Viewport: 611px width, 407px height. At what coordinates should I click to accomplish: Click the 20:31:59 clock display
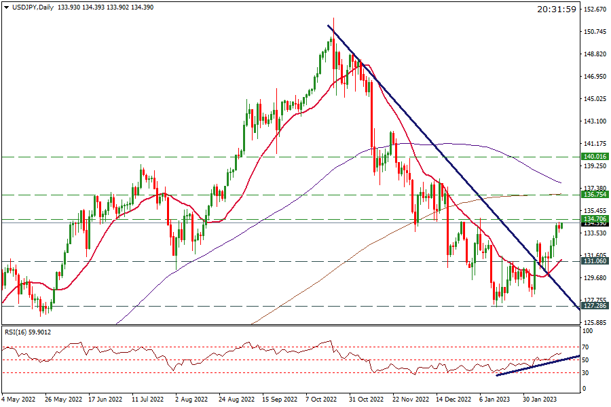point(556,9)
